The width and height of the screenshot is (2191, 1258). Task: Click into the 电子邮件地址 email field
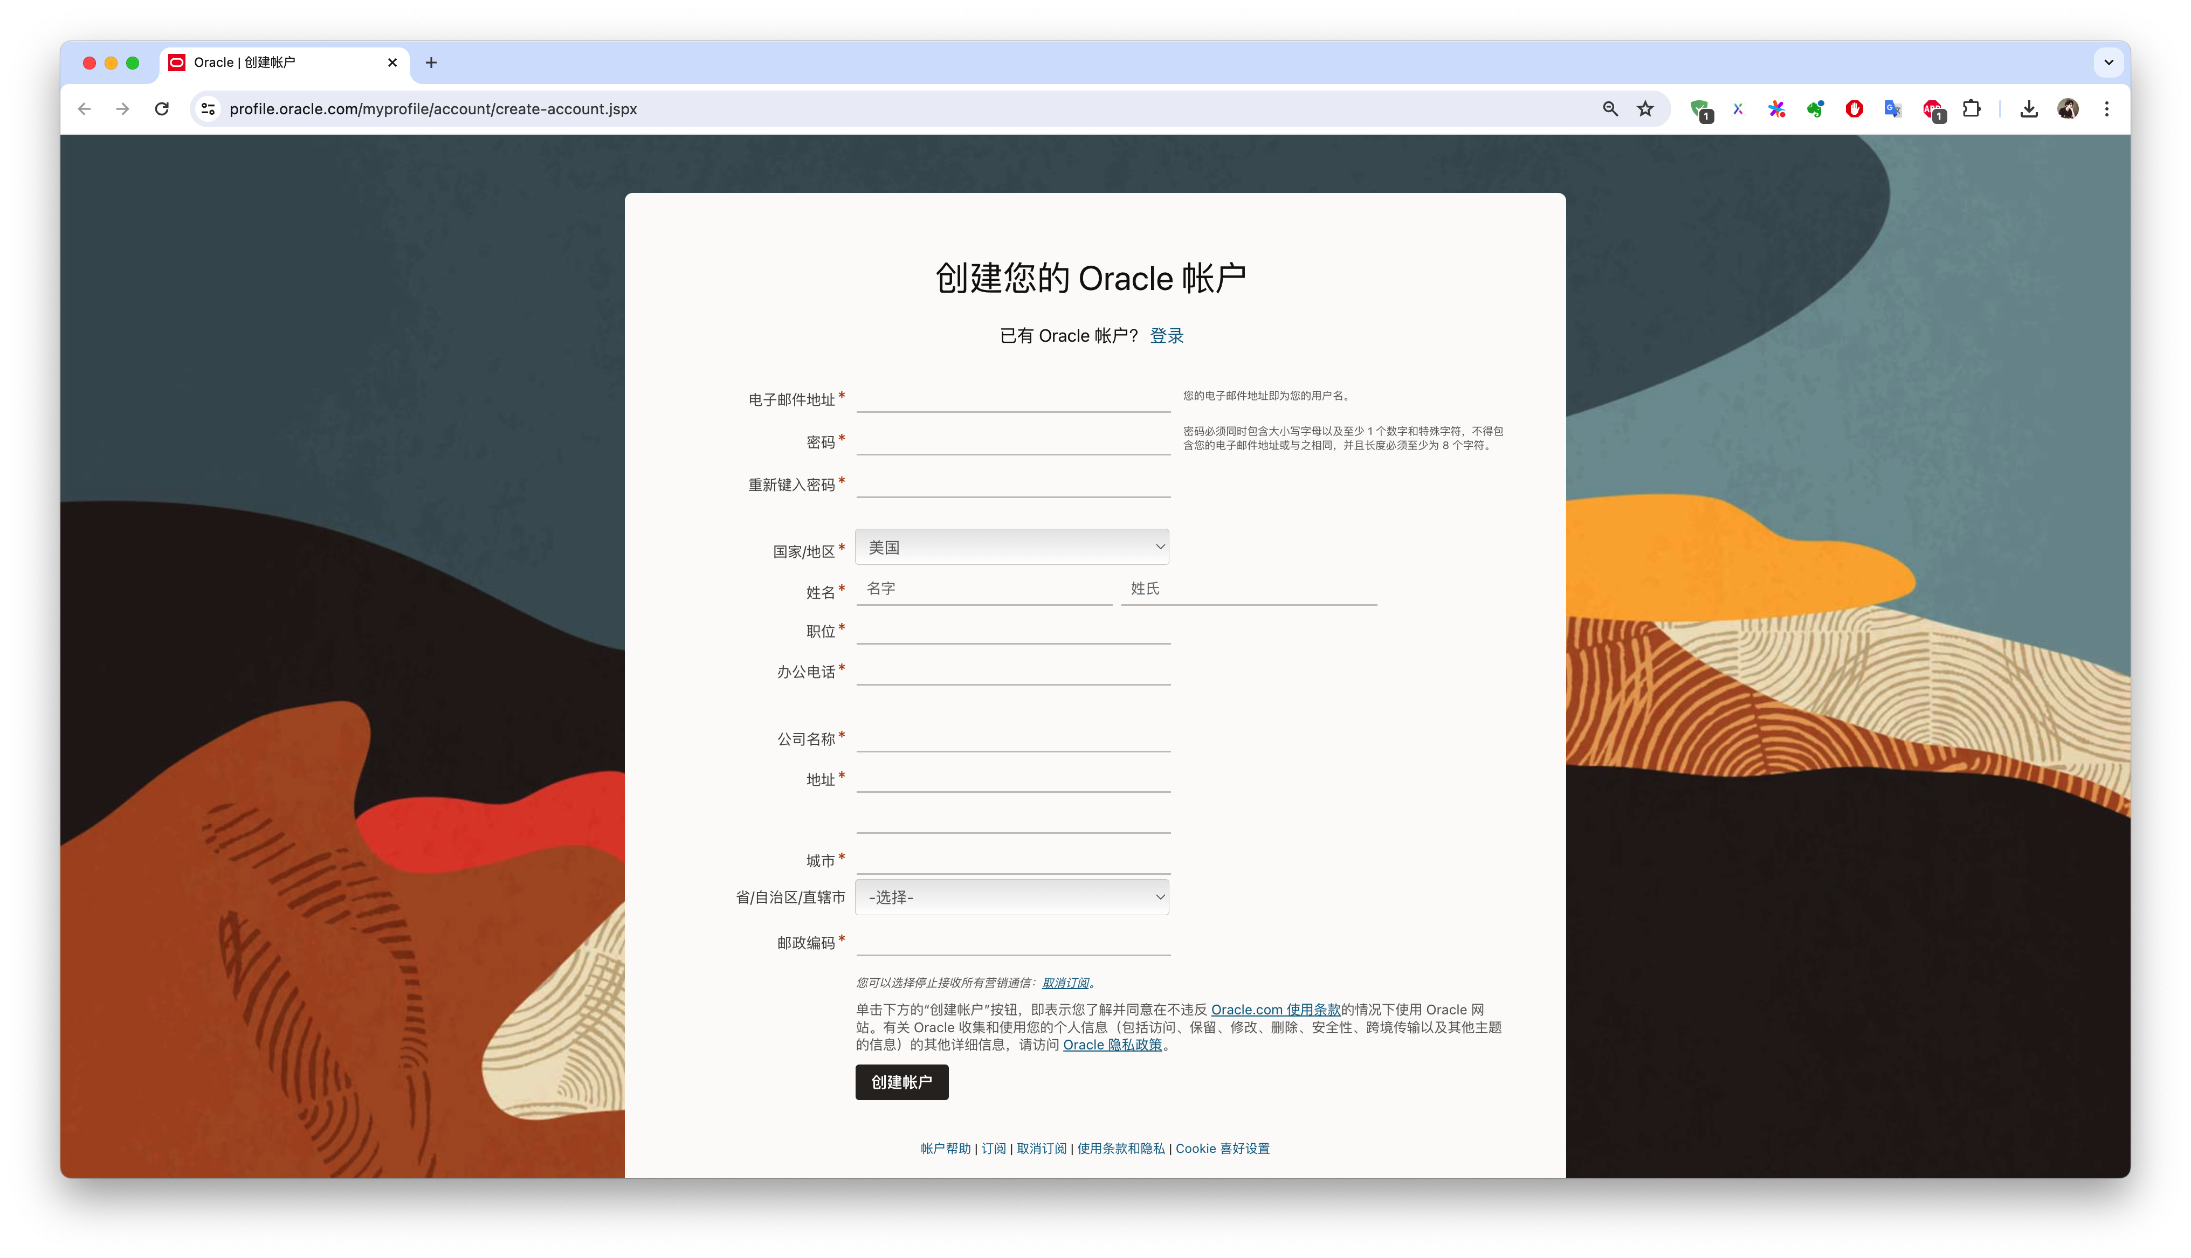pos(1012,398)
